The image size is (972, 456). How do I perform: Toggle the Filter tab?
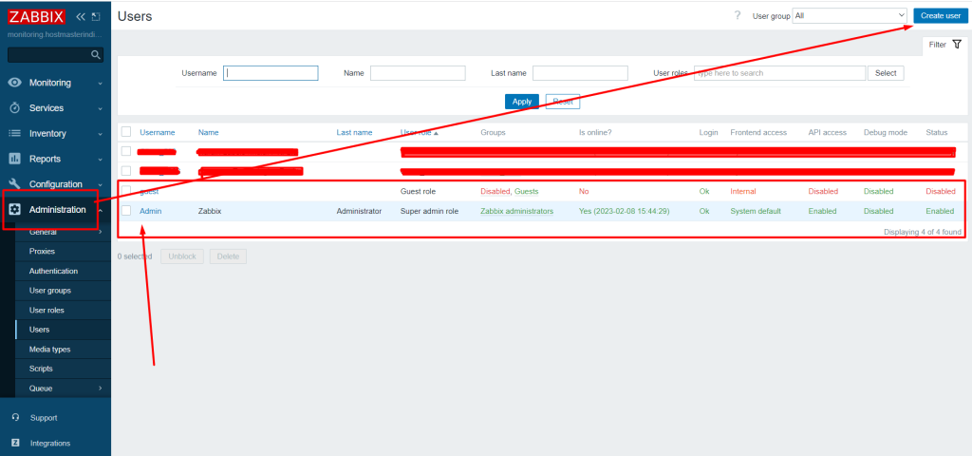coord(944,45)
